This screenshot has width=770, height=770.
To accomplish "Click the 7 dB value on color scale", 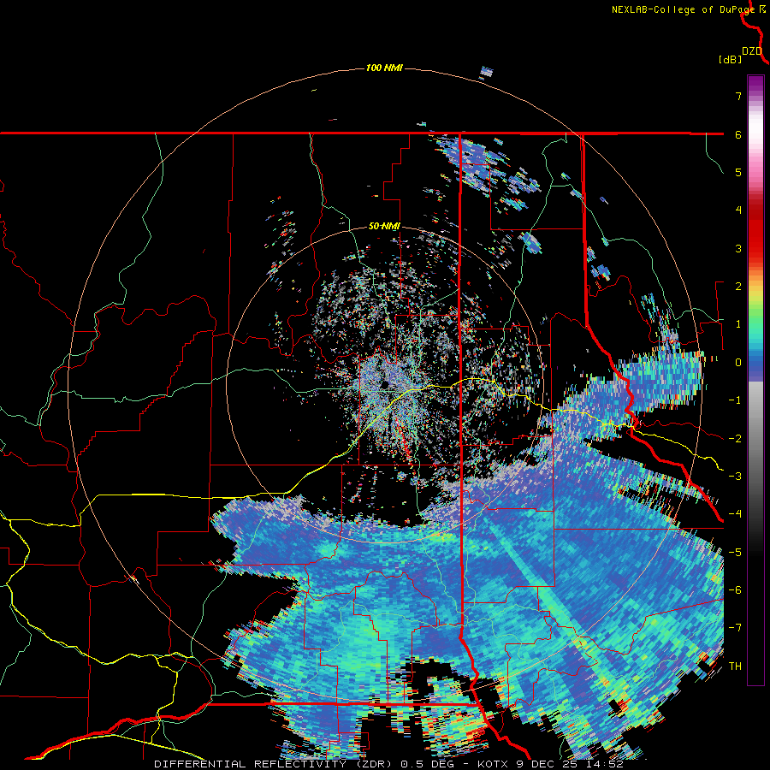I will click(x=738, y=96).
